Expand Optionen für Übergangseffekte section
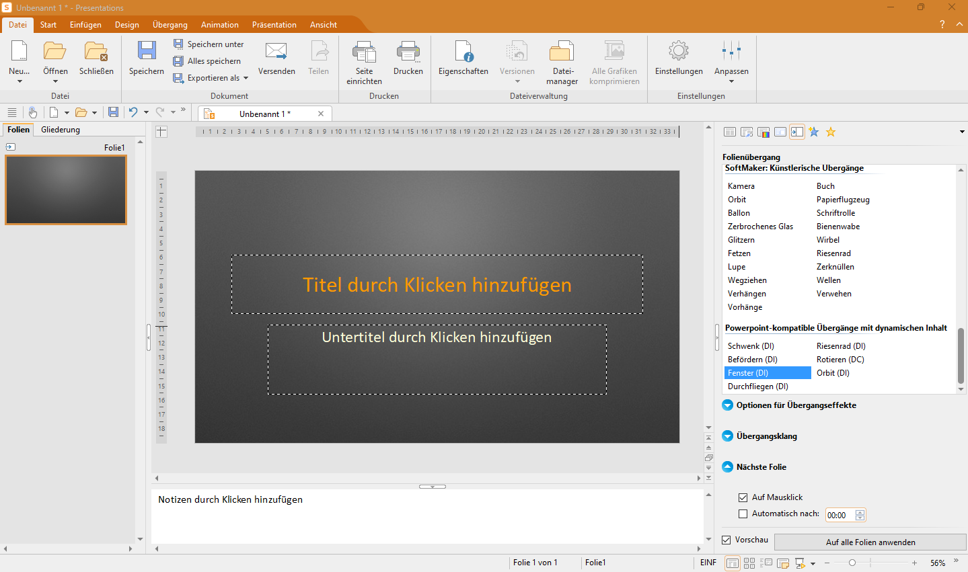Screen dimensions: 968x572 point(728,405)
